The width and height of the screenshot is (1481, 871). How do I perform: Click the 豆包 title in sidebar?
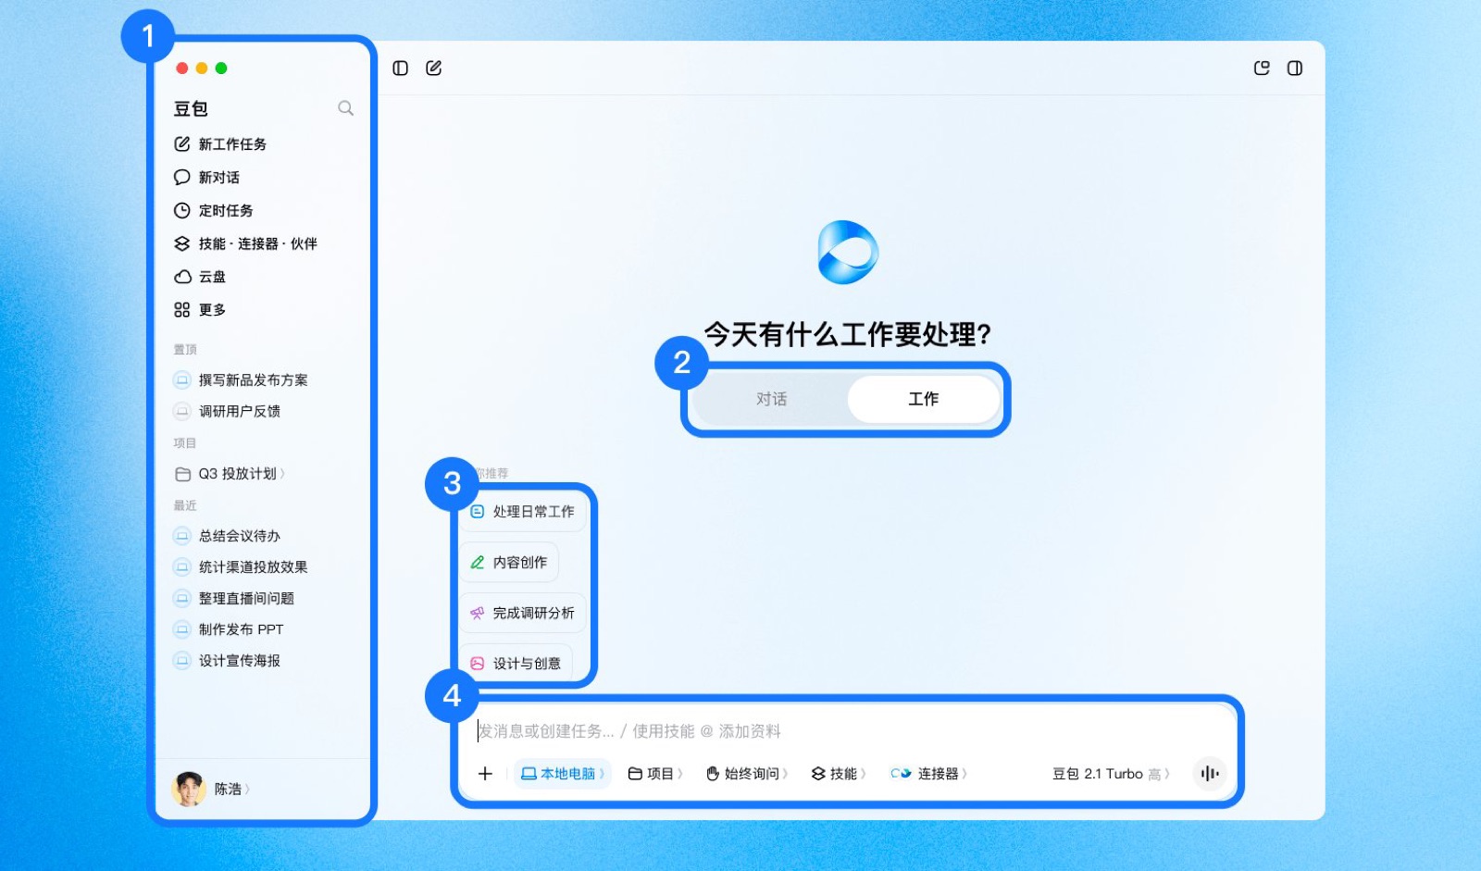(191, 109)
